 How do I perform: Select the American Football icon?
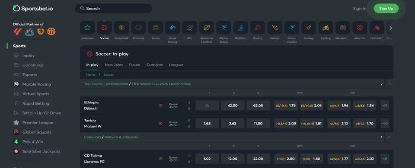[x=207, y=28]
